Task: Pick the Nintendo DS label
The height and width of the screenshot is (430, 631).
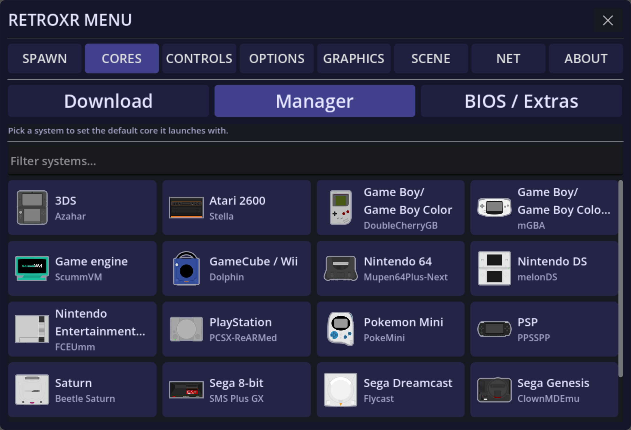Action: [552, 261]
